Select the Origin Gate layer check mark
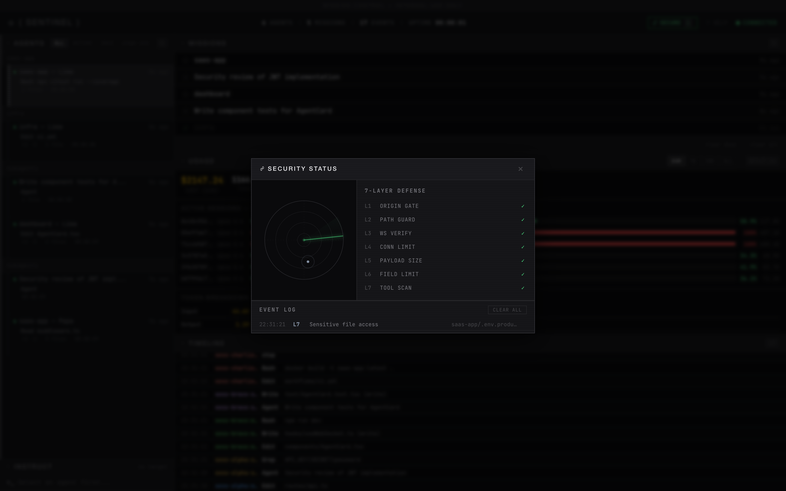Viewport: 786px width, 491px height. click(x=523, y=206)
